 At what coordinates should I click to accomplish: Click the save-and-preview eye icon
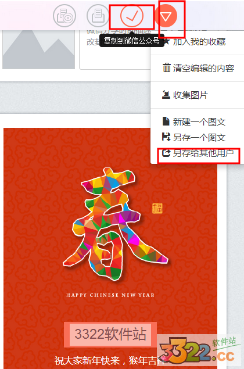tap(64, 16)
